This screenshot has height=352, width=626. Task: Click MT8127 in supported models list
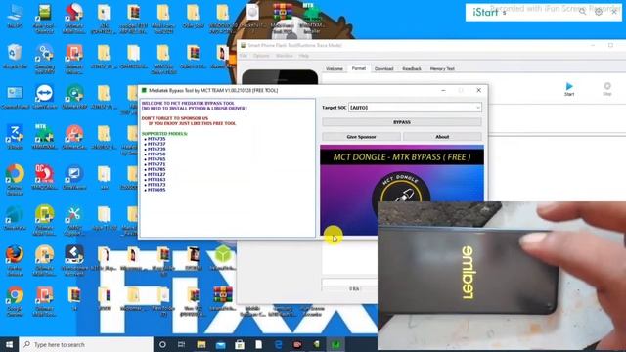[156, 174]
